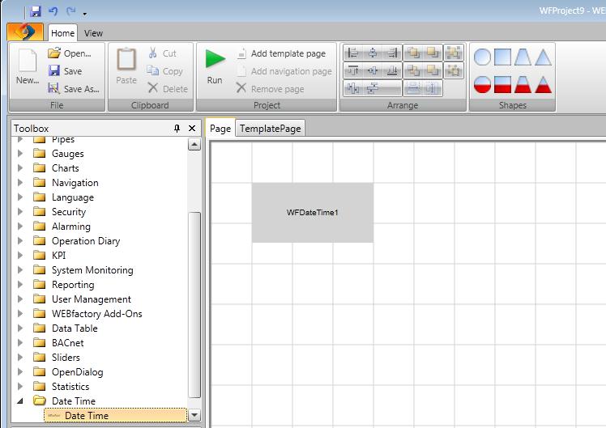Expand the Gauges toolbox folder
The image size is (606, 428).
(x=20, y=154)
